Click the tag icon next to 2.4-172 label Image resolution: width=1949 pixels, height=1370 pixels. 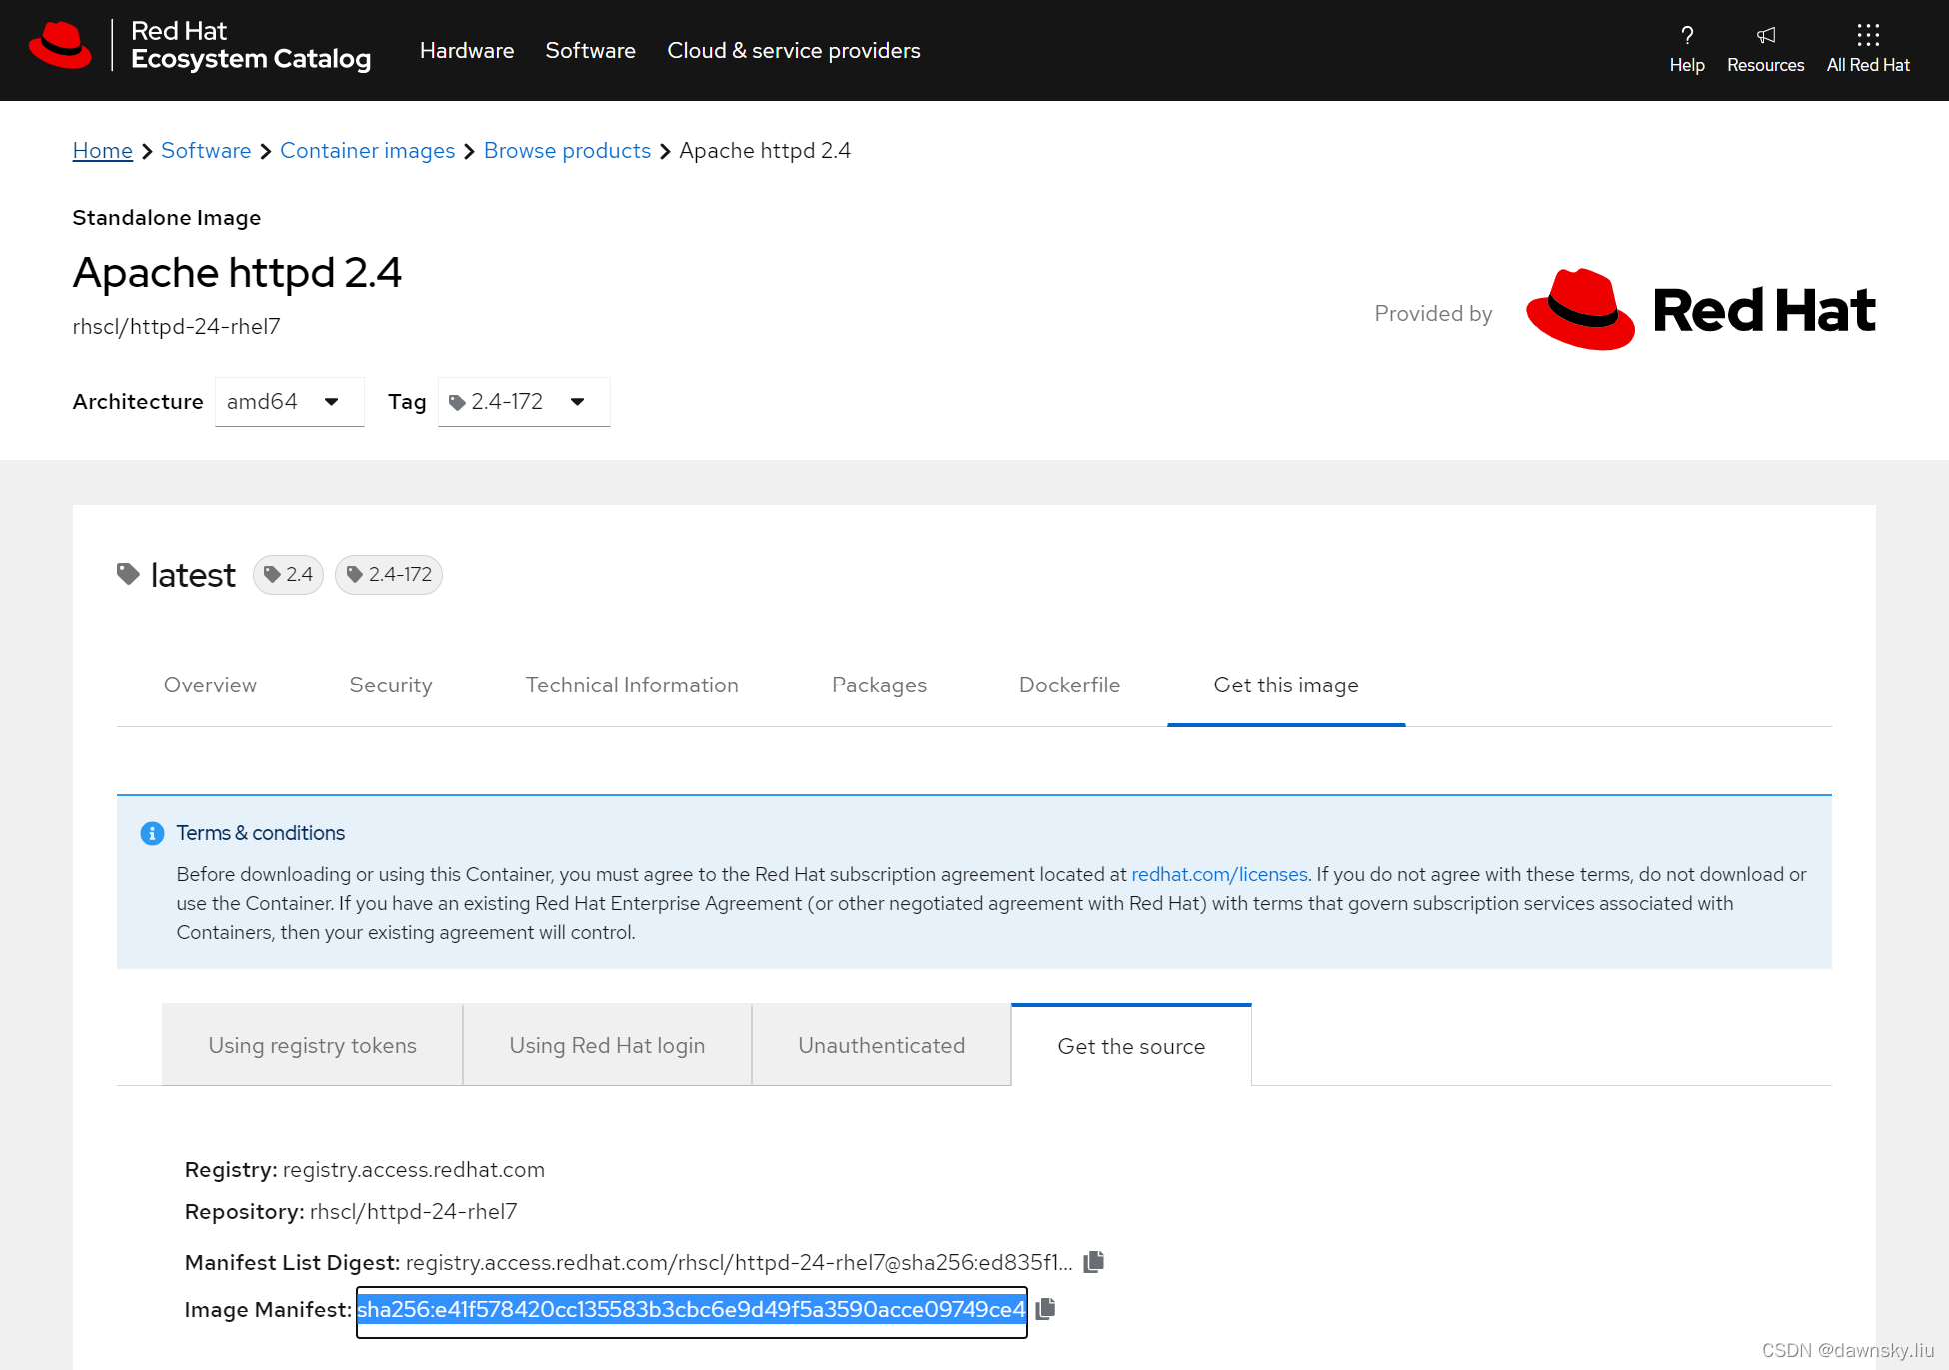click(355, 576)
